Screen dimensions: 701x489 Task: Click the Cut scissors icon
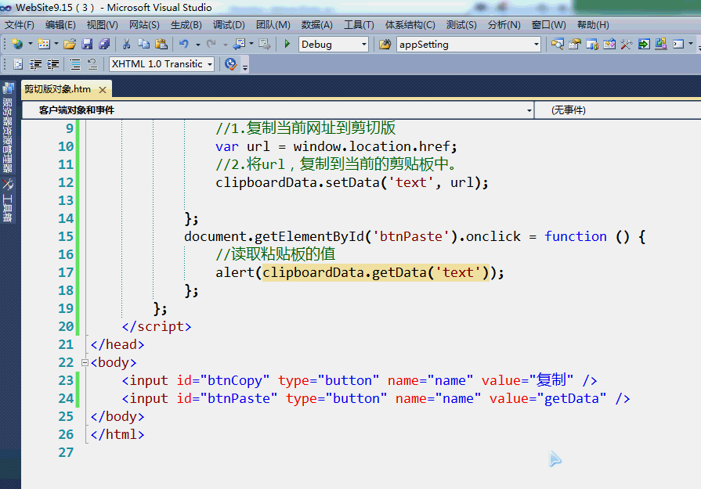[125, 45]
